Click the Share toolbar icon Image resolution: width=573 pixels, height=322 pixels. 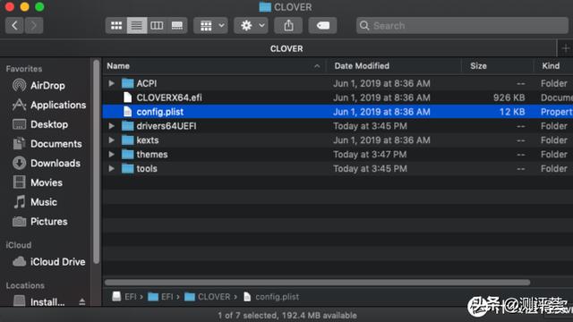[288, 26]
